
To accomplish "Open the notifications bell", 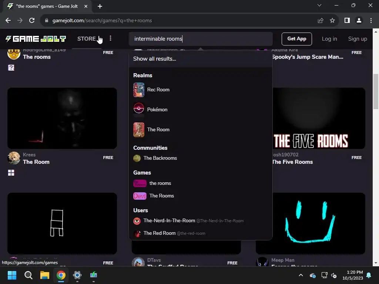I will [x=369, y=275].
